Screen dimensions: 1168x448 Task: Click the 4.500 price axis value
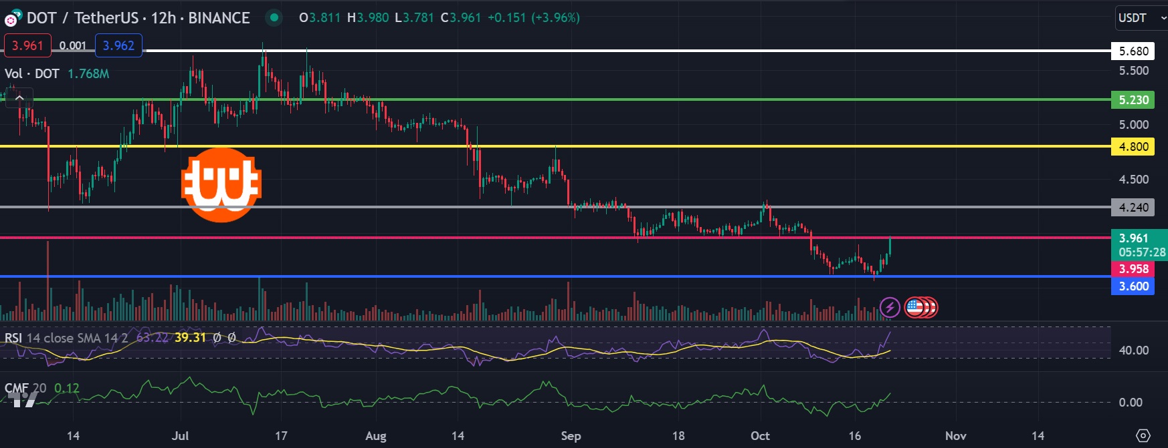1134,180
